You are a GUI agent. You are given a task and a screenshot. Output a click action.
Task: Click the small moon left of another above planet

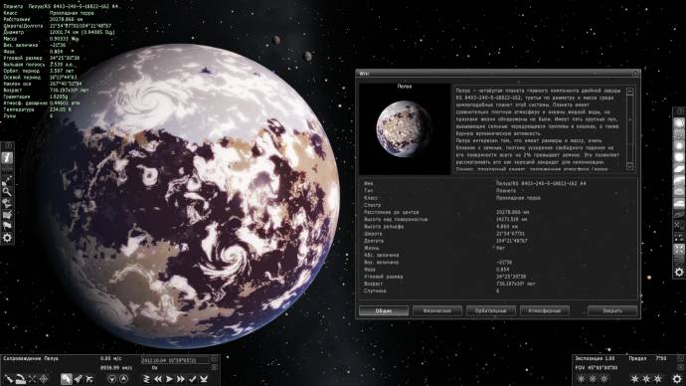tap(276, 40)
